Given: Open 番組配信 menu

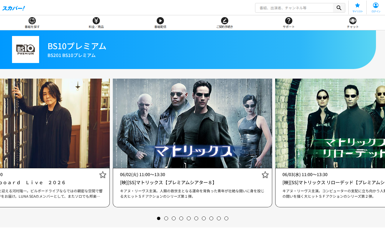Looking at the screenshot, I should (160, 23).
